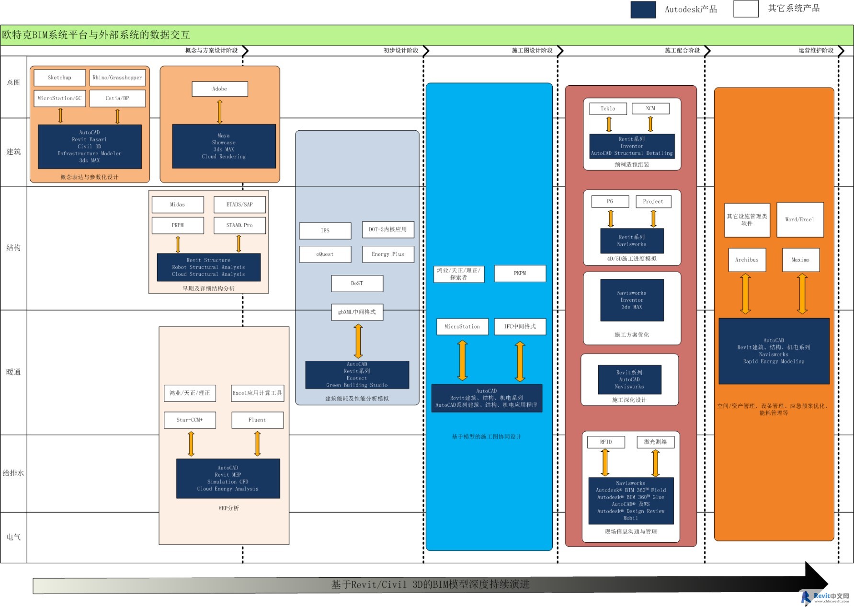854x607 pixels.
Task: Click the STAAD.Pro box
Action: pyautogui.click(x=239, y=225)
